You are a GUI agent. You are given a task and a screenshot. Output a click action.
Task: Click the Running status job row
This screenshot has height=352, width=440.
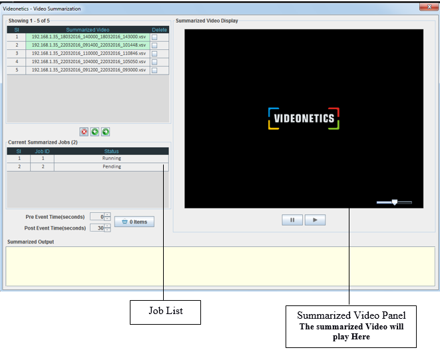pyautogui.click(x=88, y=158)
